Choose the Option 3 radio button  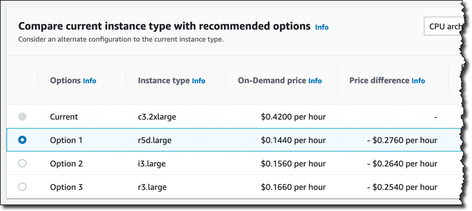(x=22, y=187)
